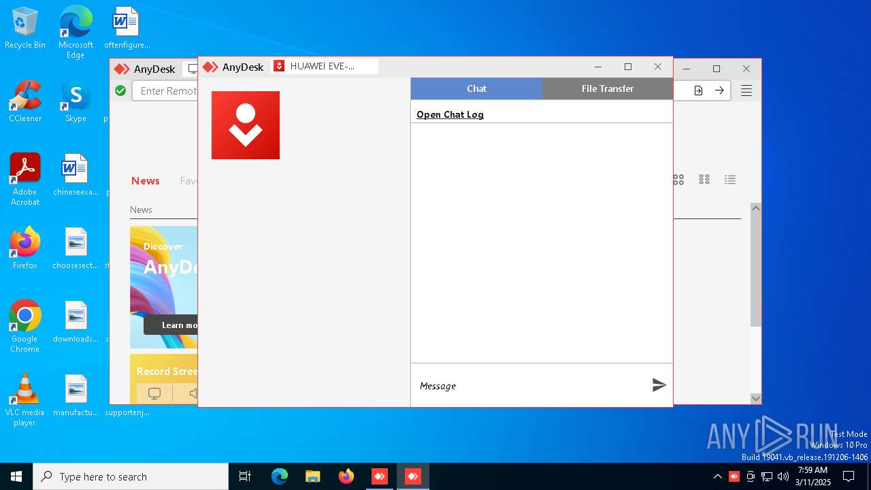Open Chat Log link

point(450,114)
